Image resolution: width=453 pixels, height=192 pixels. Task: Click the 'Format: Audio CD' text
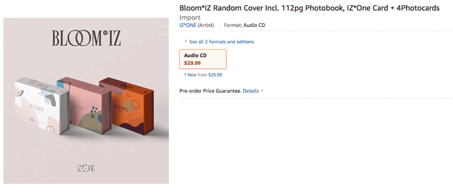click(245, 25)
